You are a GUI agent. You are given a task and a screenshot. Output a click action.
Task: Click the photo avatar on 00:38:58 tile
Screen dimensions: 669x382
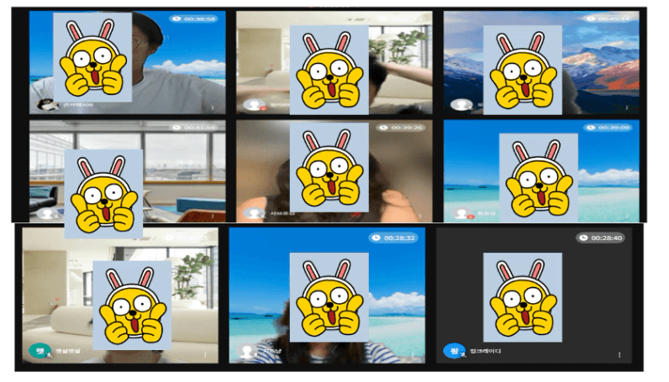pos(47,104)
